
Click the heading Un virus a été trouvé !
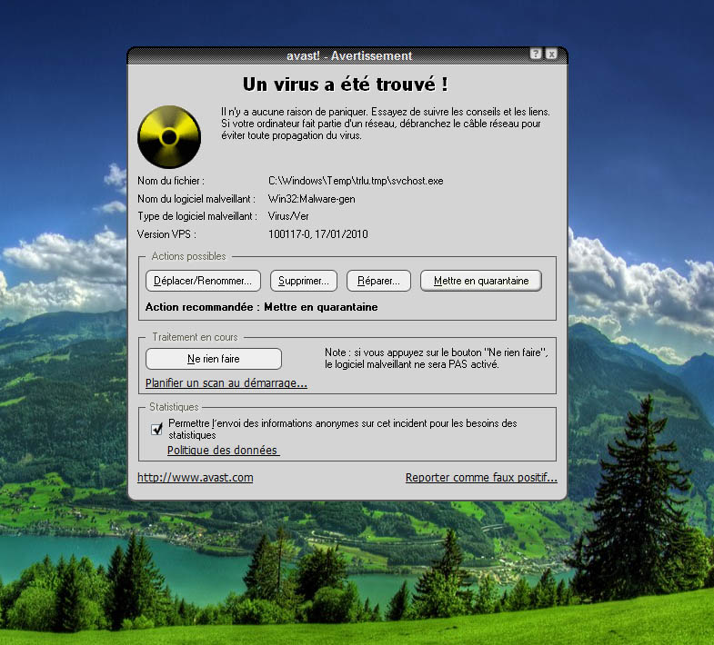click(x=345, y=84)
